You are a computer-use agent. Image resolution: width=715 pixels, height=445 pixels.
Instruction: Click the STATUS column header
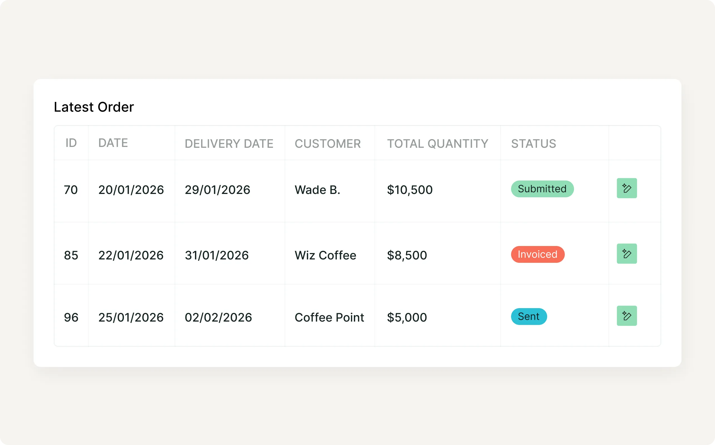pyautogui.click(x=533, y=144)
